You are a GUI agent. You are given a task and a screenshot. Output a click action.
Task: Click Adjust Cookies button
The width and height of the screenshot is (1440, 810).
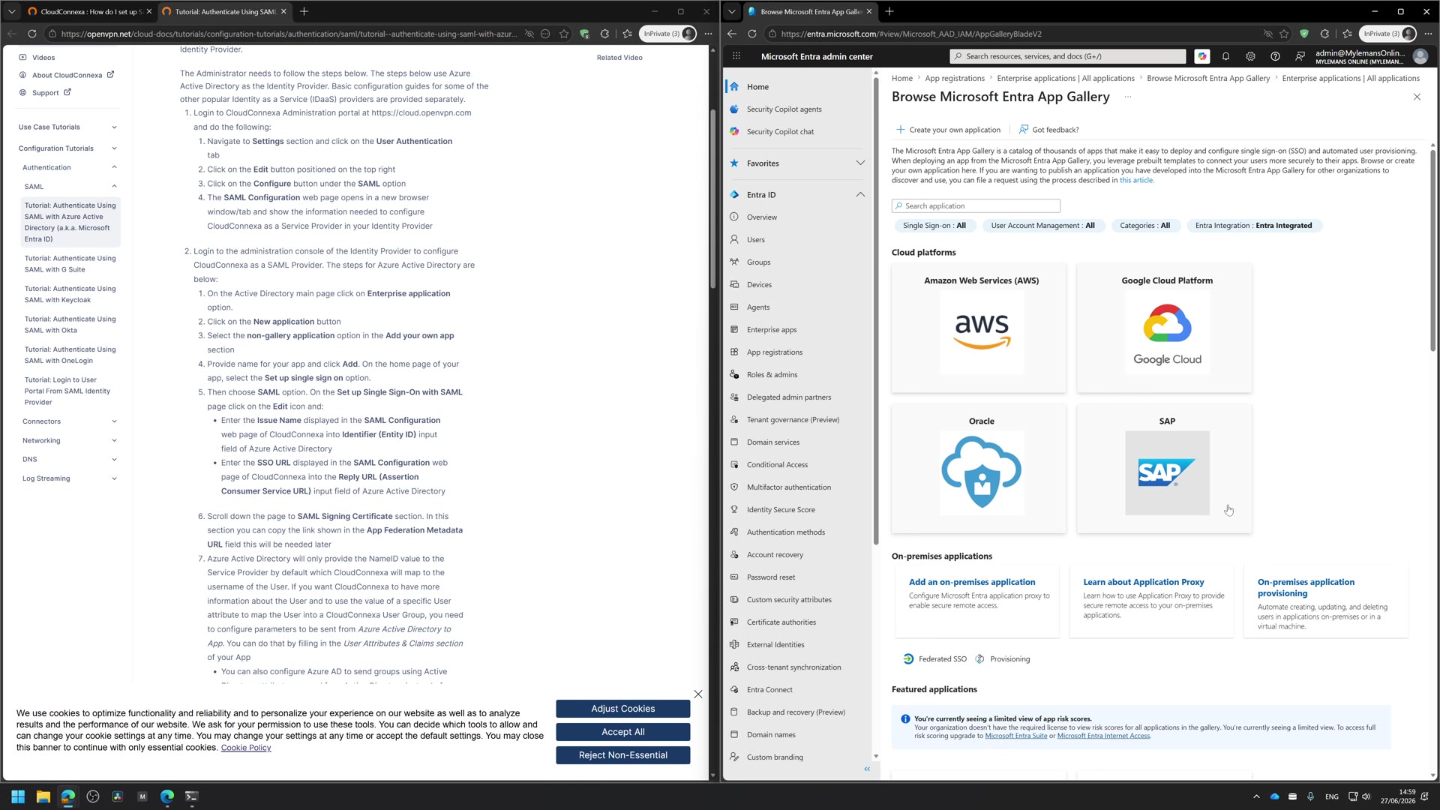(x=622, y=709)
